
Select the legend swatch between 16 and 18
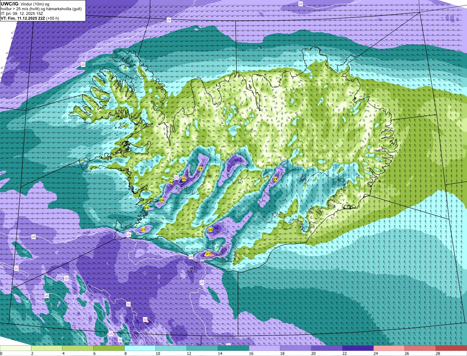(265, 348)
